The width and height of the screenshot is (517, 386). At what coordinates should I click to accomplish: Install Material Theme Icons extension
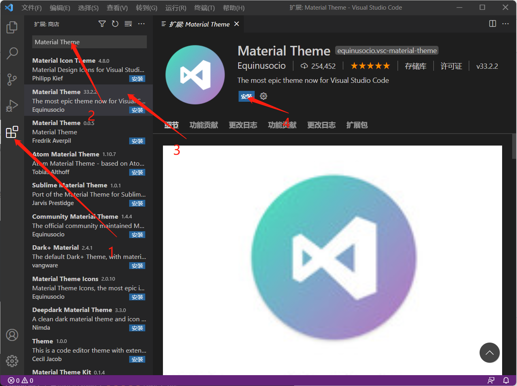point(137,297)
